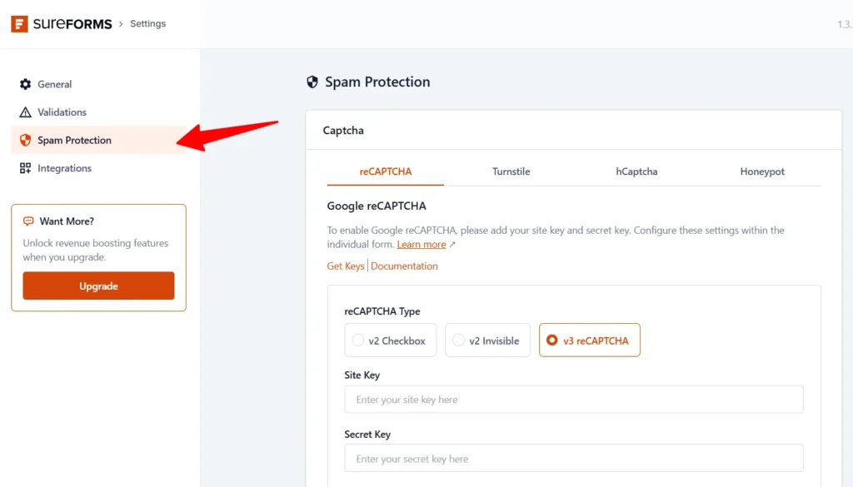Click the Settings breadcrumb label
This screenshot has width=853, height=487.
click(x=147, y=23)
